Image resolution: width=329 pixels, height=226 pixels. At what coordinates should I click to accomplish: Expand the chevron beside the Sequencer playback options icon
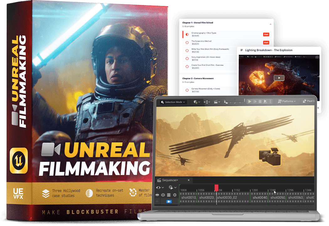tap(175, 187)
